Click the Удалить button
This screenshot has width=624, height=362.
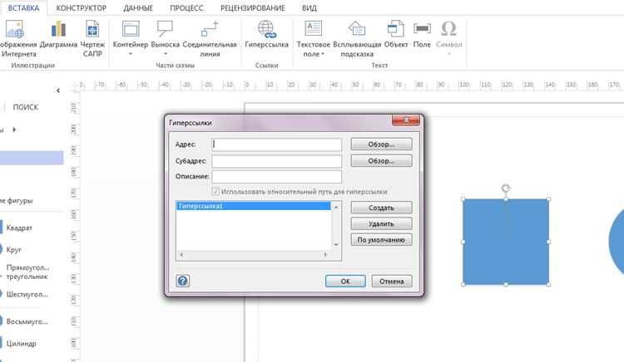point(381,223)
